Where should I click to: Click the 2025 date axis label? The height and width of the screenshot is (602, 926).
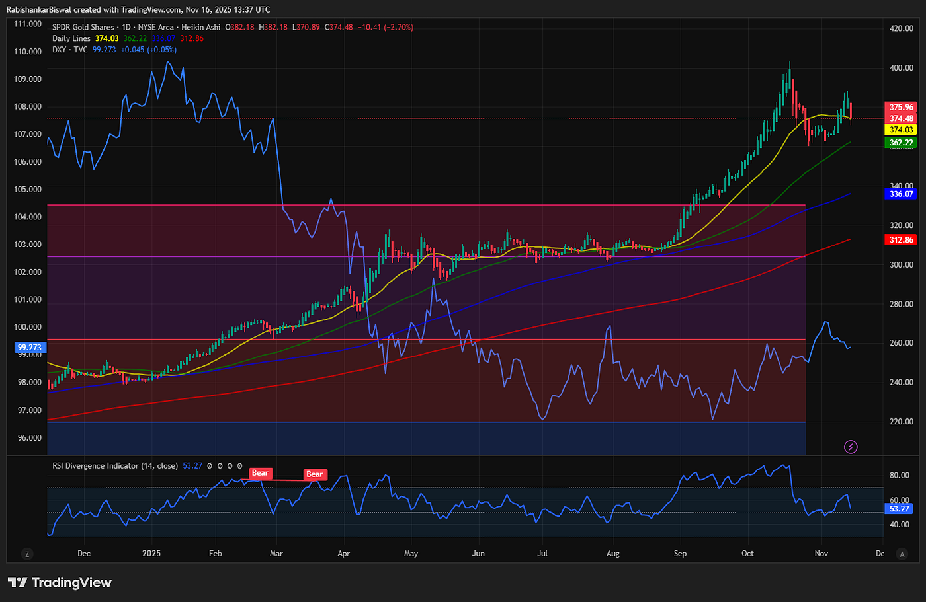151,554
